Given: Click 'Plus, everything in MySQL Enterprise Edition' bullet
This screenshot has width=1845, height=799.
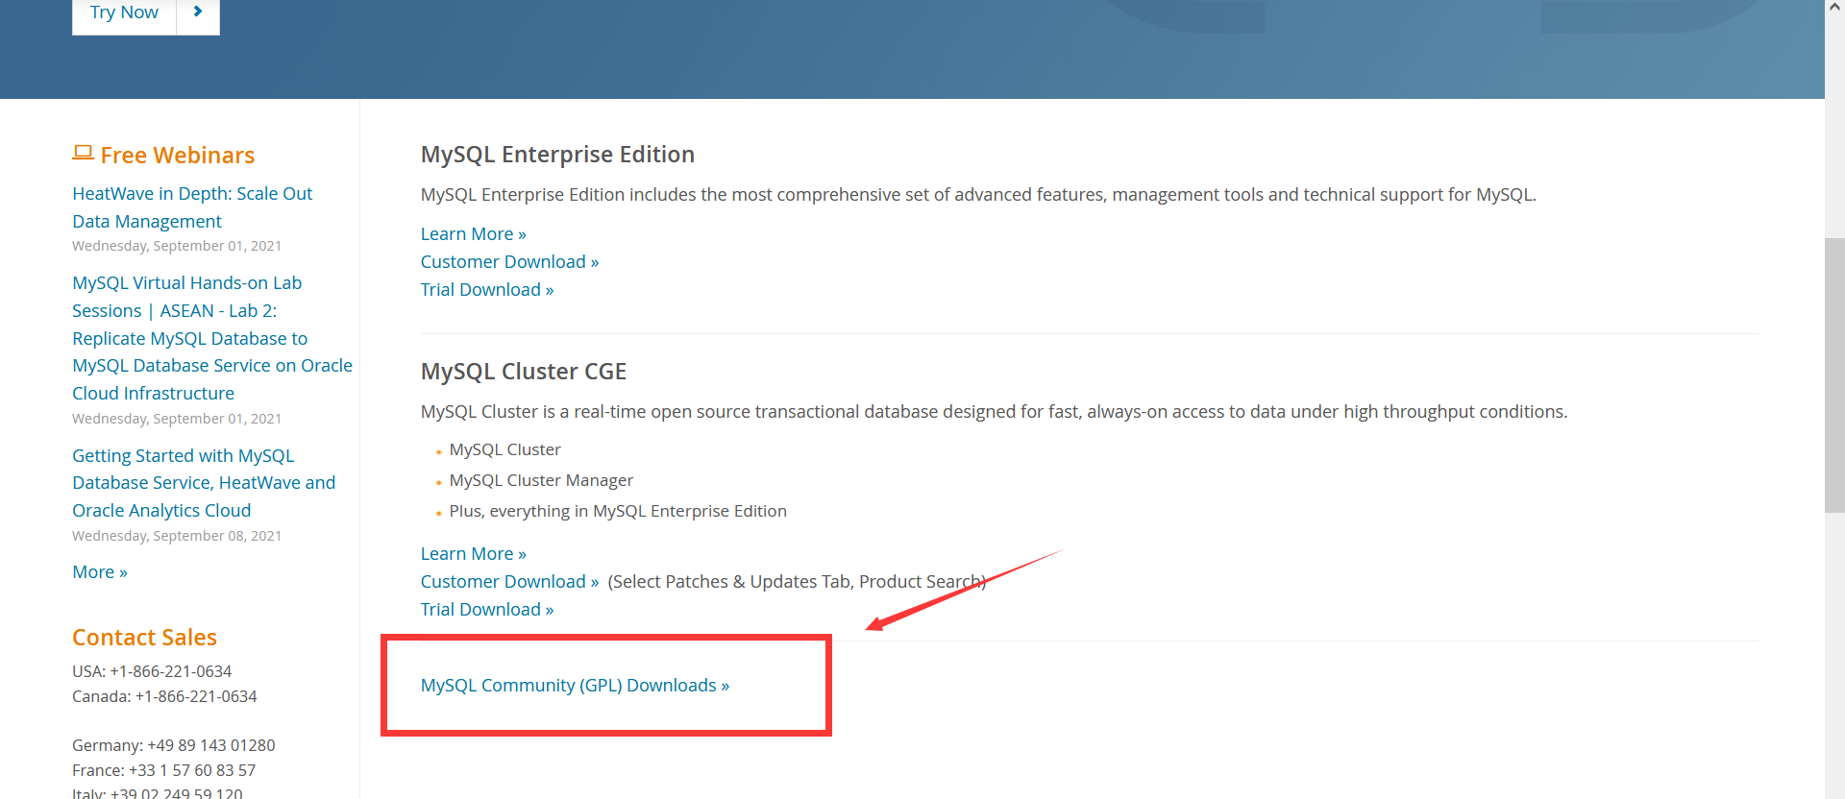Looking at the screenshot, I should (618, 511).
